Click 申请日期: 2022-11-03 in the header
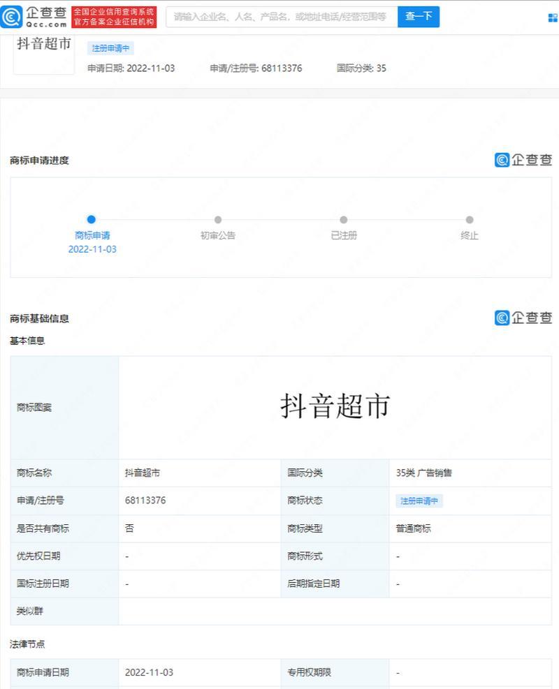 pos(131,68)
